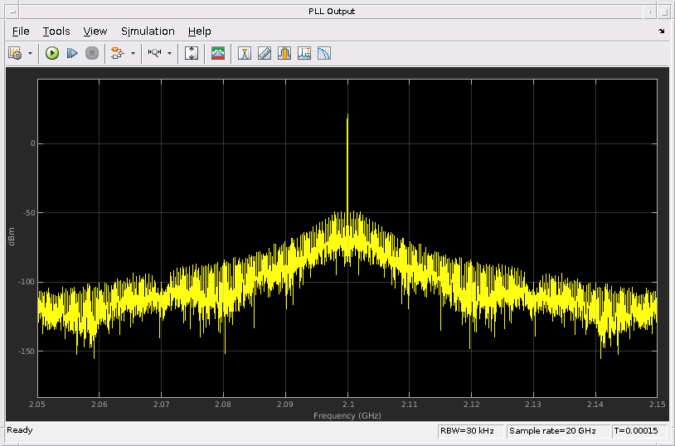
Task: Click the Scale Axes Limits icon
Action: click(192, 53)
